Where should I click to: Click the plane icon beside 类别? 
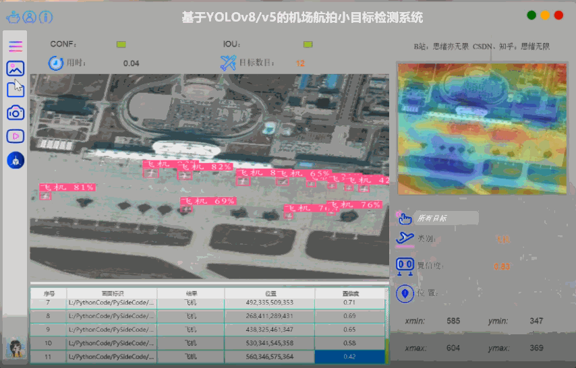tap(405, 239)
